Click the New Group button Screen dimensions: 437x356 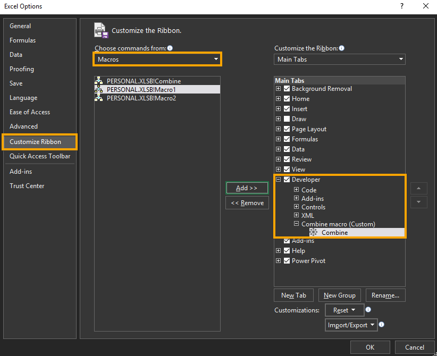tap(340, 295)
